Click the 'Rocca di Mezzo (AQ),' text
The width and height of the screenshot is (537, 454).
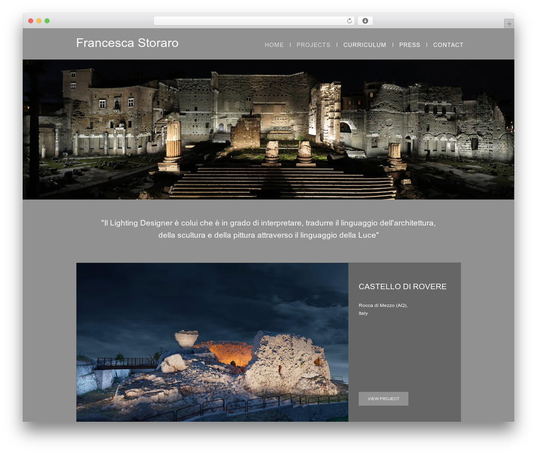point(383,305)
